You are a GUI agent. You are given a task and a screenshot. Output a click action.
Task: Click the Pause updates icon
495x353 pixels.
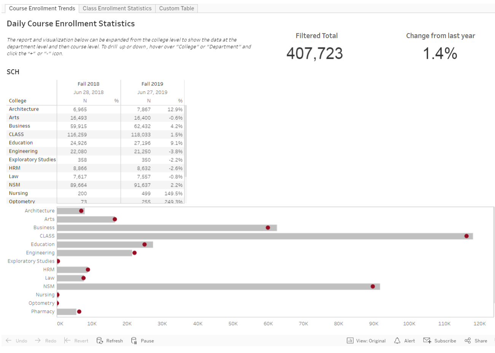click(134, 340)
